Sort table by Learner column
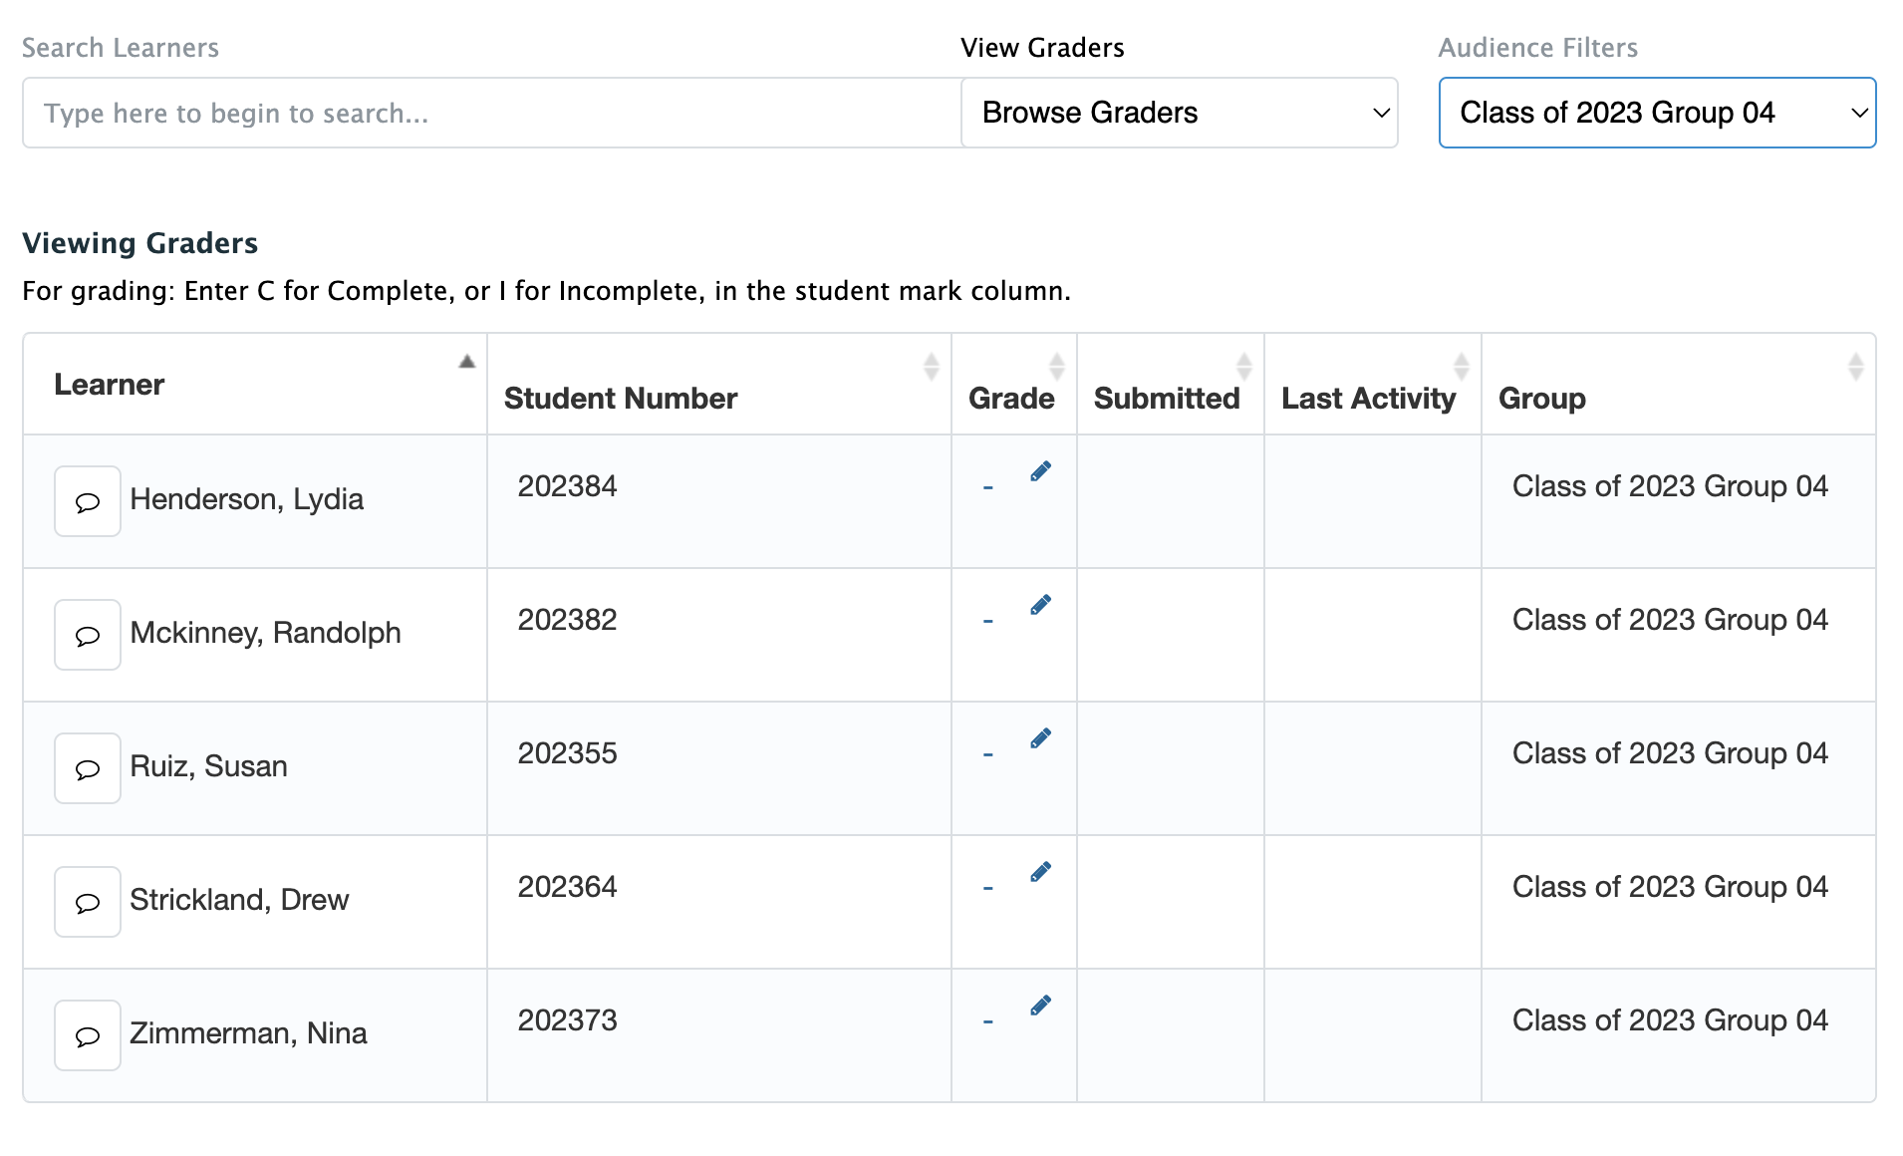 click(110, 385)
